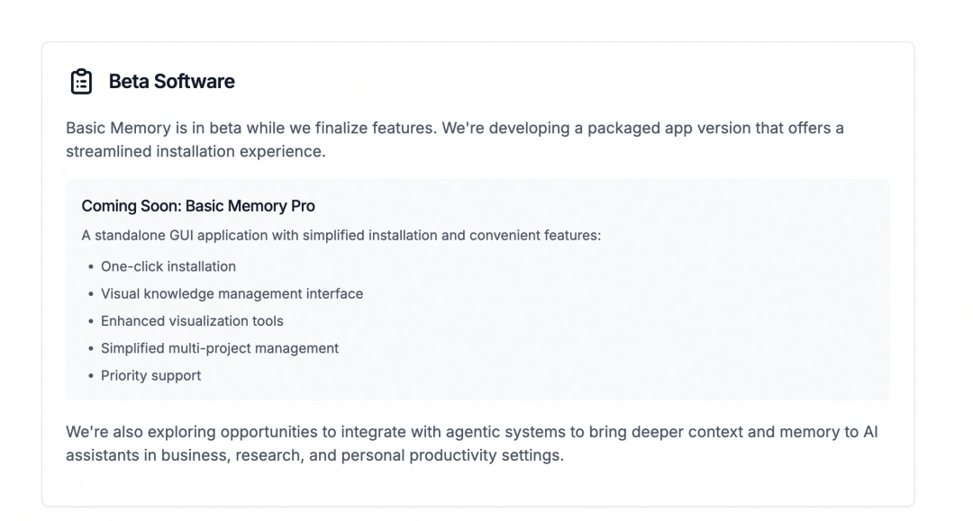Click the bullet dot before Simplified multi-project management
Viewport: 973px width, 521px height.
(x=91, y=349)
